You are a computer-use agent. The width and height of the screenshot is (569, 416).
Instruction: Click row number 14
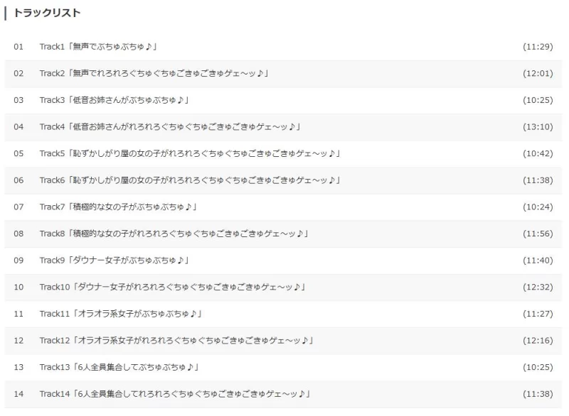pyautogui.click(x=18, y=394)
